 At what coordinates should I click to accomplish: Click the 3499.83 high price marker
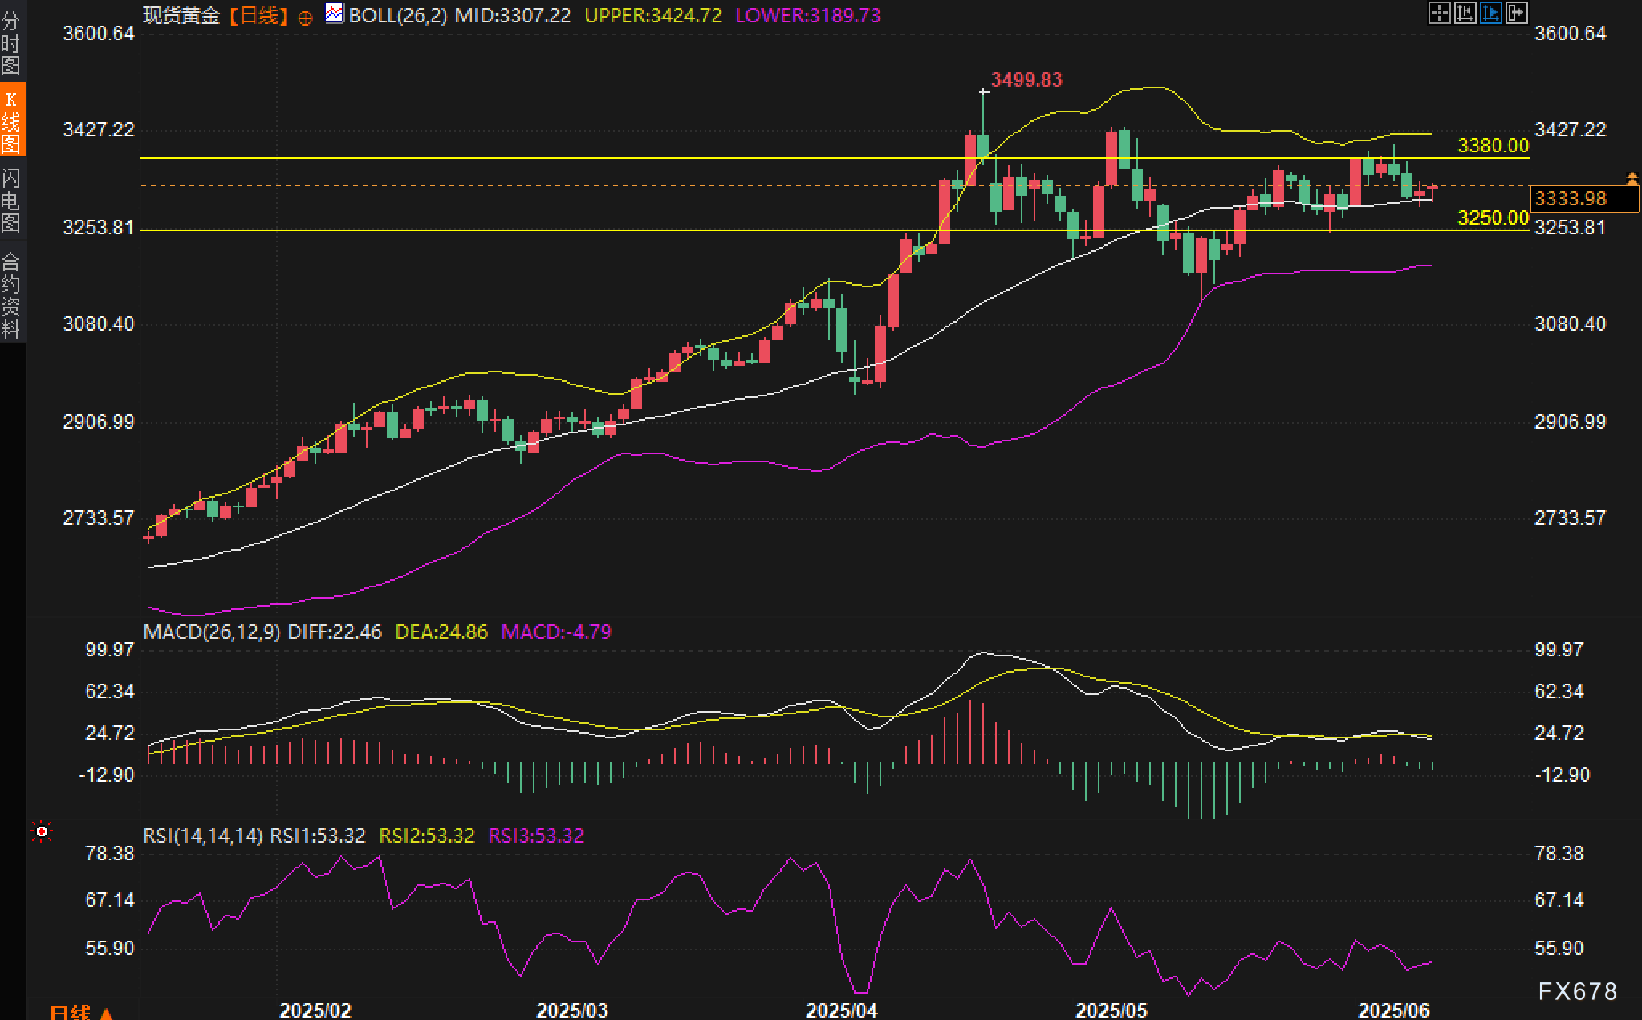click(x=1026, y=79)
